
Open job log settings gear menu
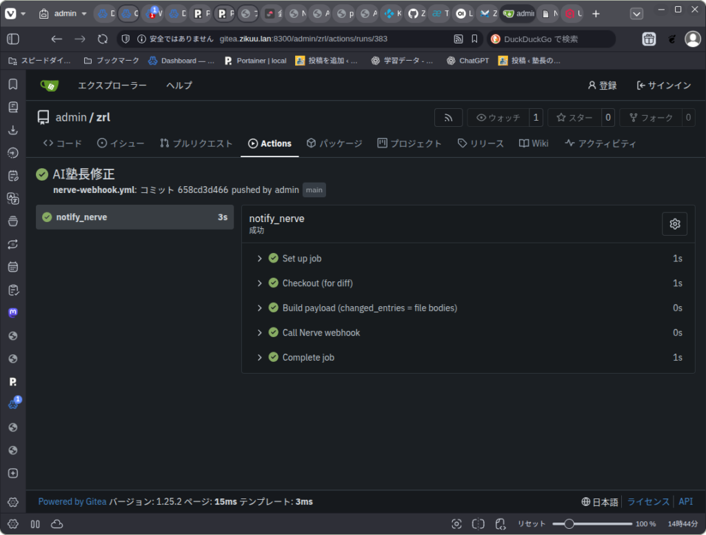pyautogui.click(x=674, y=223)
